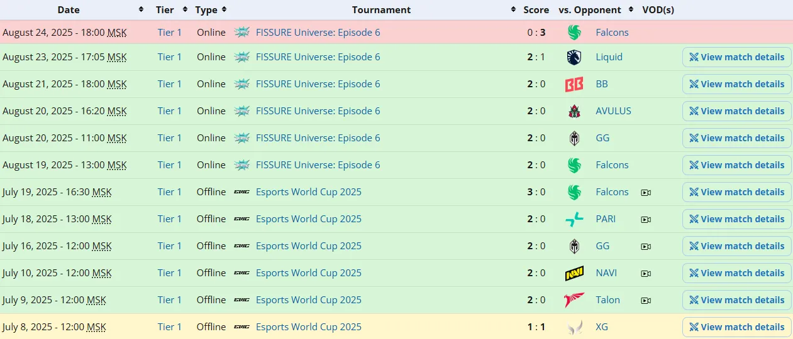Open Tier 1 link in August 23 row
The height and width of the screenshot is (339, 793).
[170, 57]
